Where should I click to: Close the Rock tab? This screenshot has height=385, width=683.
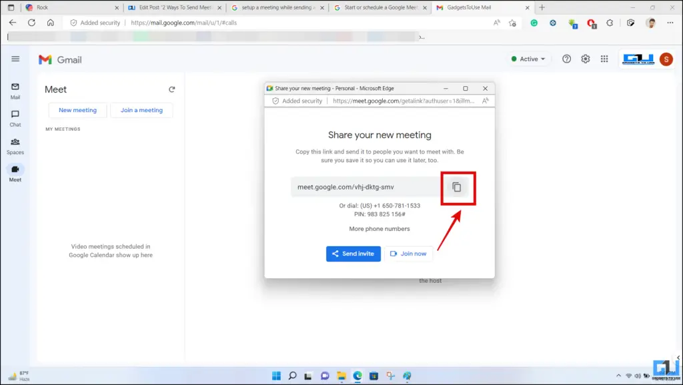click(x=116, y=7)
